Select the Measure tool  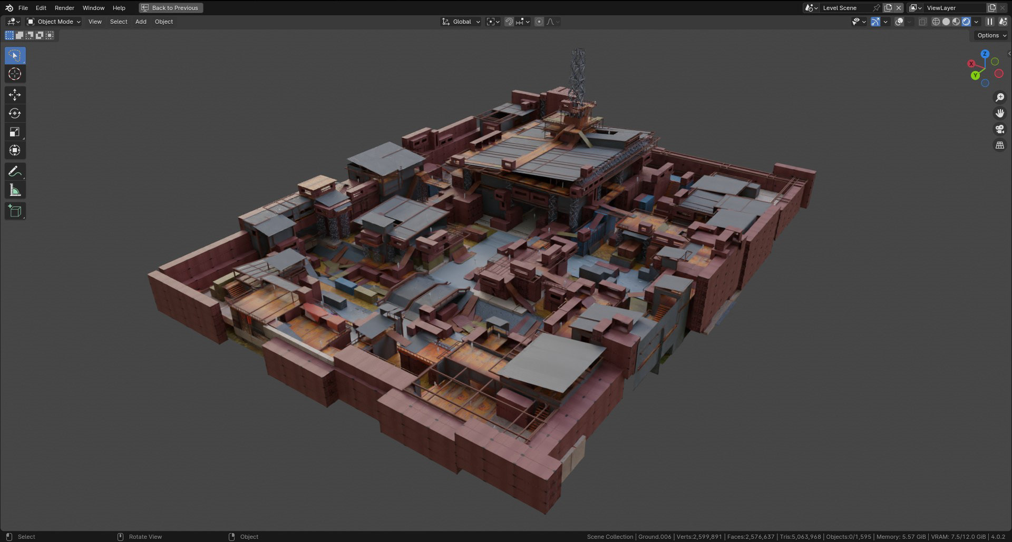pos(15,190)
